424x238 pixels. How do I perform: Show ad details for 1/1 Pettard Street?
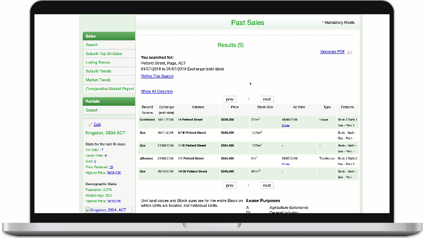[x=285, y=164]
